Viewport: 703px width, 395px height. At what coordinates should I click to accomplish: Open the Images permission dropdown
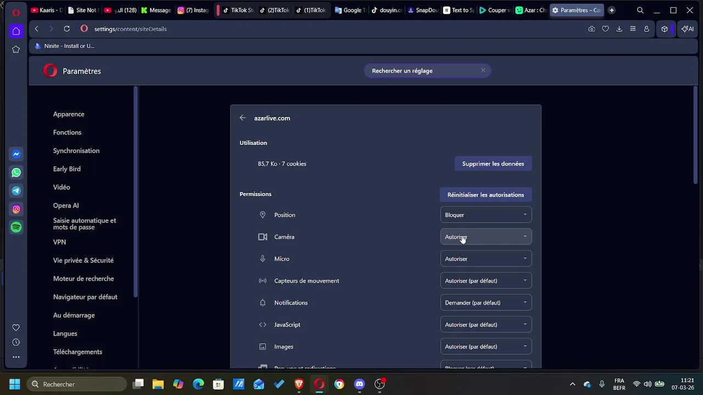coord(486,347)
